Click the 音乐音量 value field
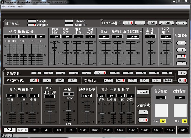Viewport: 191px width, 138px height. [161, 97]
